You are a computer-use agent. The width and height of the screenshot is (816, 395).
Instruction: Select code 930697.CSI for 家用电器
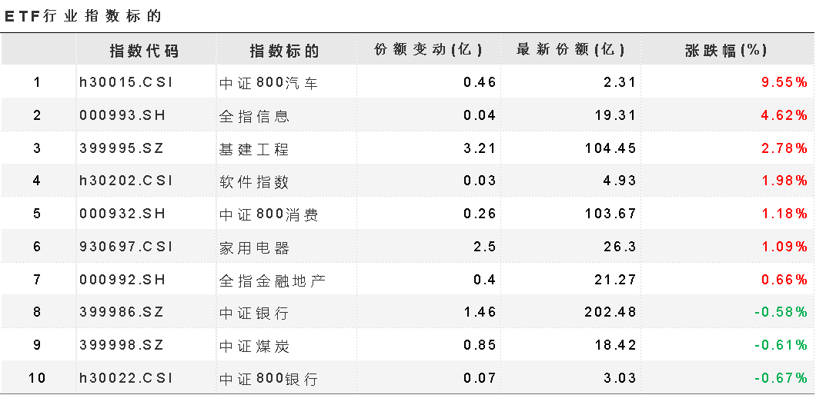point(126,247)
